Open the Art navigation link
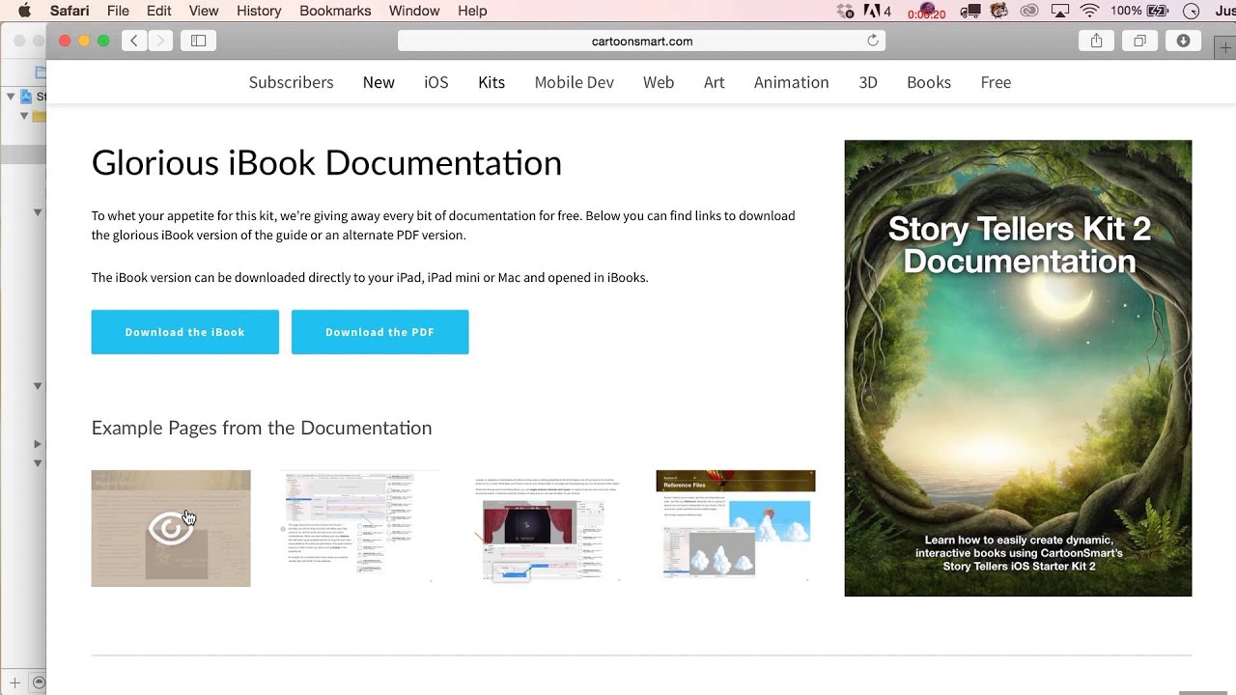1236x695 pixels. 715,82
